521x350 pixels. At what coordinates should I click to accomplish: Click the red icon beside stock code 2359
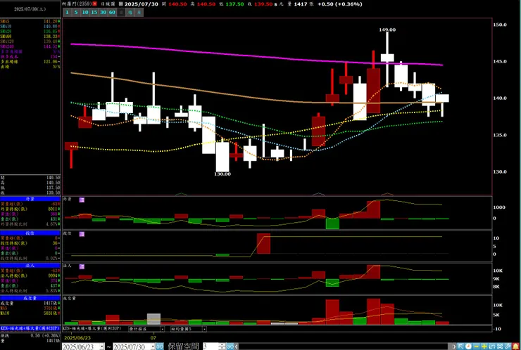pos(95,4)
